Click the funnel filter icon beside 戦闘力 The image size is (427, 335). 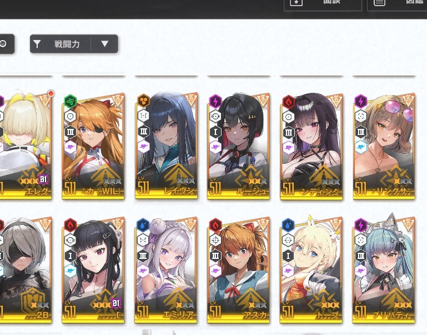pos(37,44)
